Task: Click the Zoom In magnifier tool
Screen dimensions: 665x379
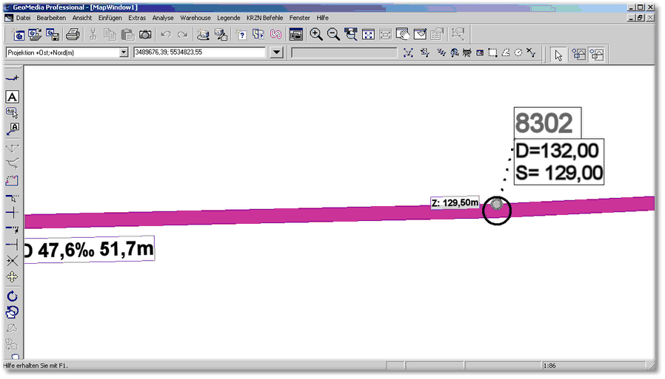Action: click(x=316, y=34)
